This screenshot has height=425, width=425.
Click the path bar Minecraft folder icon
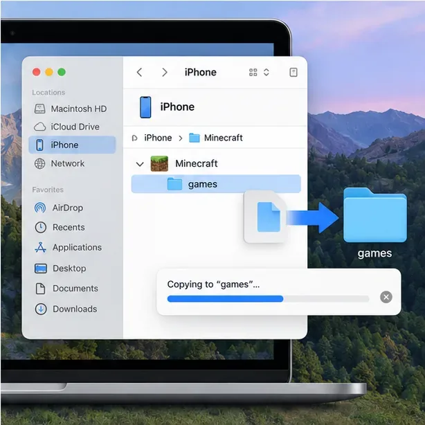point(194,138)
